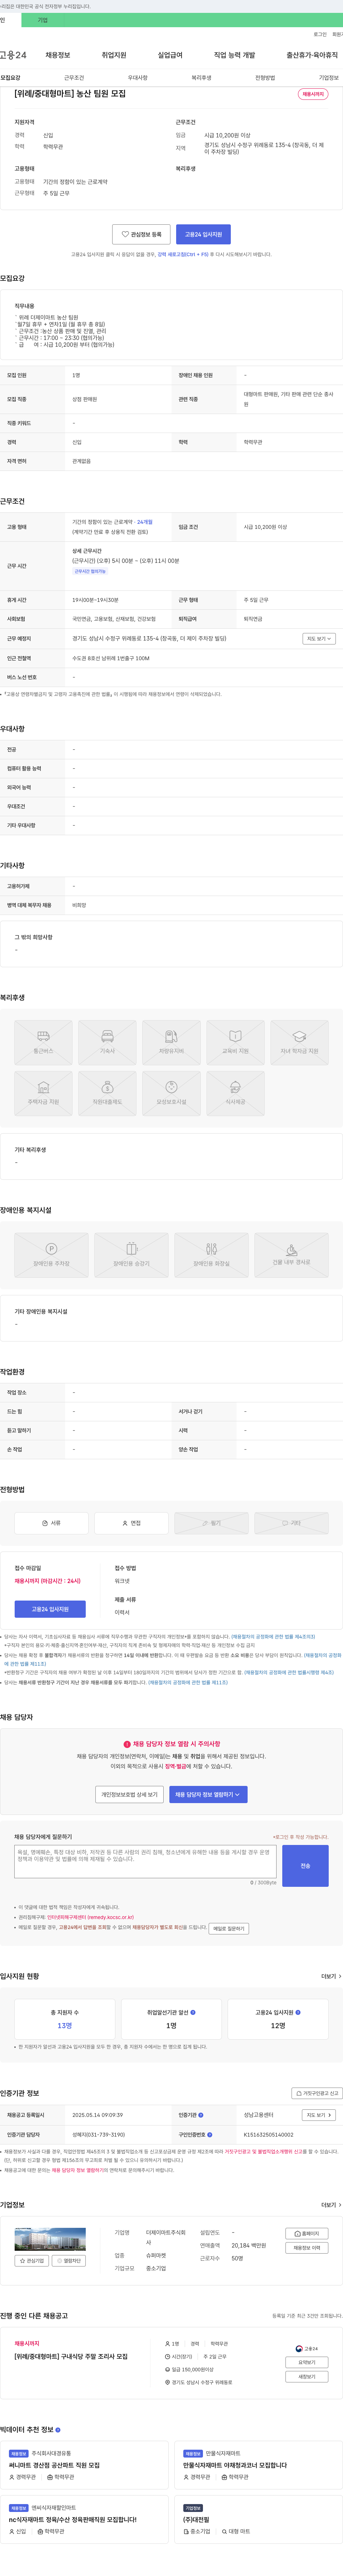Click the 로그인 link at top
Image resolution: width=343 pixels, height=2576 pixels.
pos(320,34)
